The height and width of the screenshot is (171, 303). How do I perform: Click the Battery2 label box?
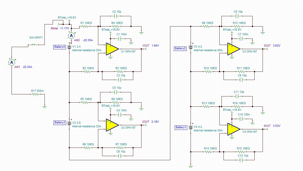(x=180, y=49)
